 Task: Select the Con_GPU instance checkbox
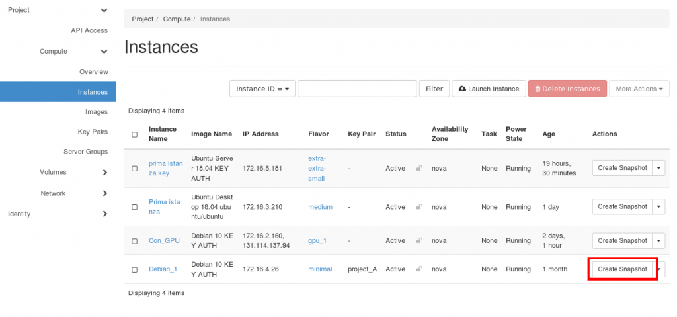(135, 241)
